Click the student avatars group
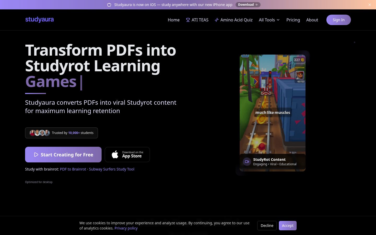 tap(39, 133)
